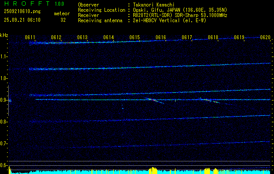Click the 0613 time marker
This screenshot has height=174, width=274.
(x=82, y=37)
